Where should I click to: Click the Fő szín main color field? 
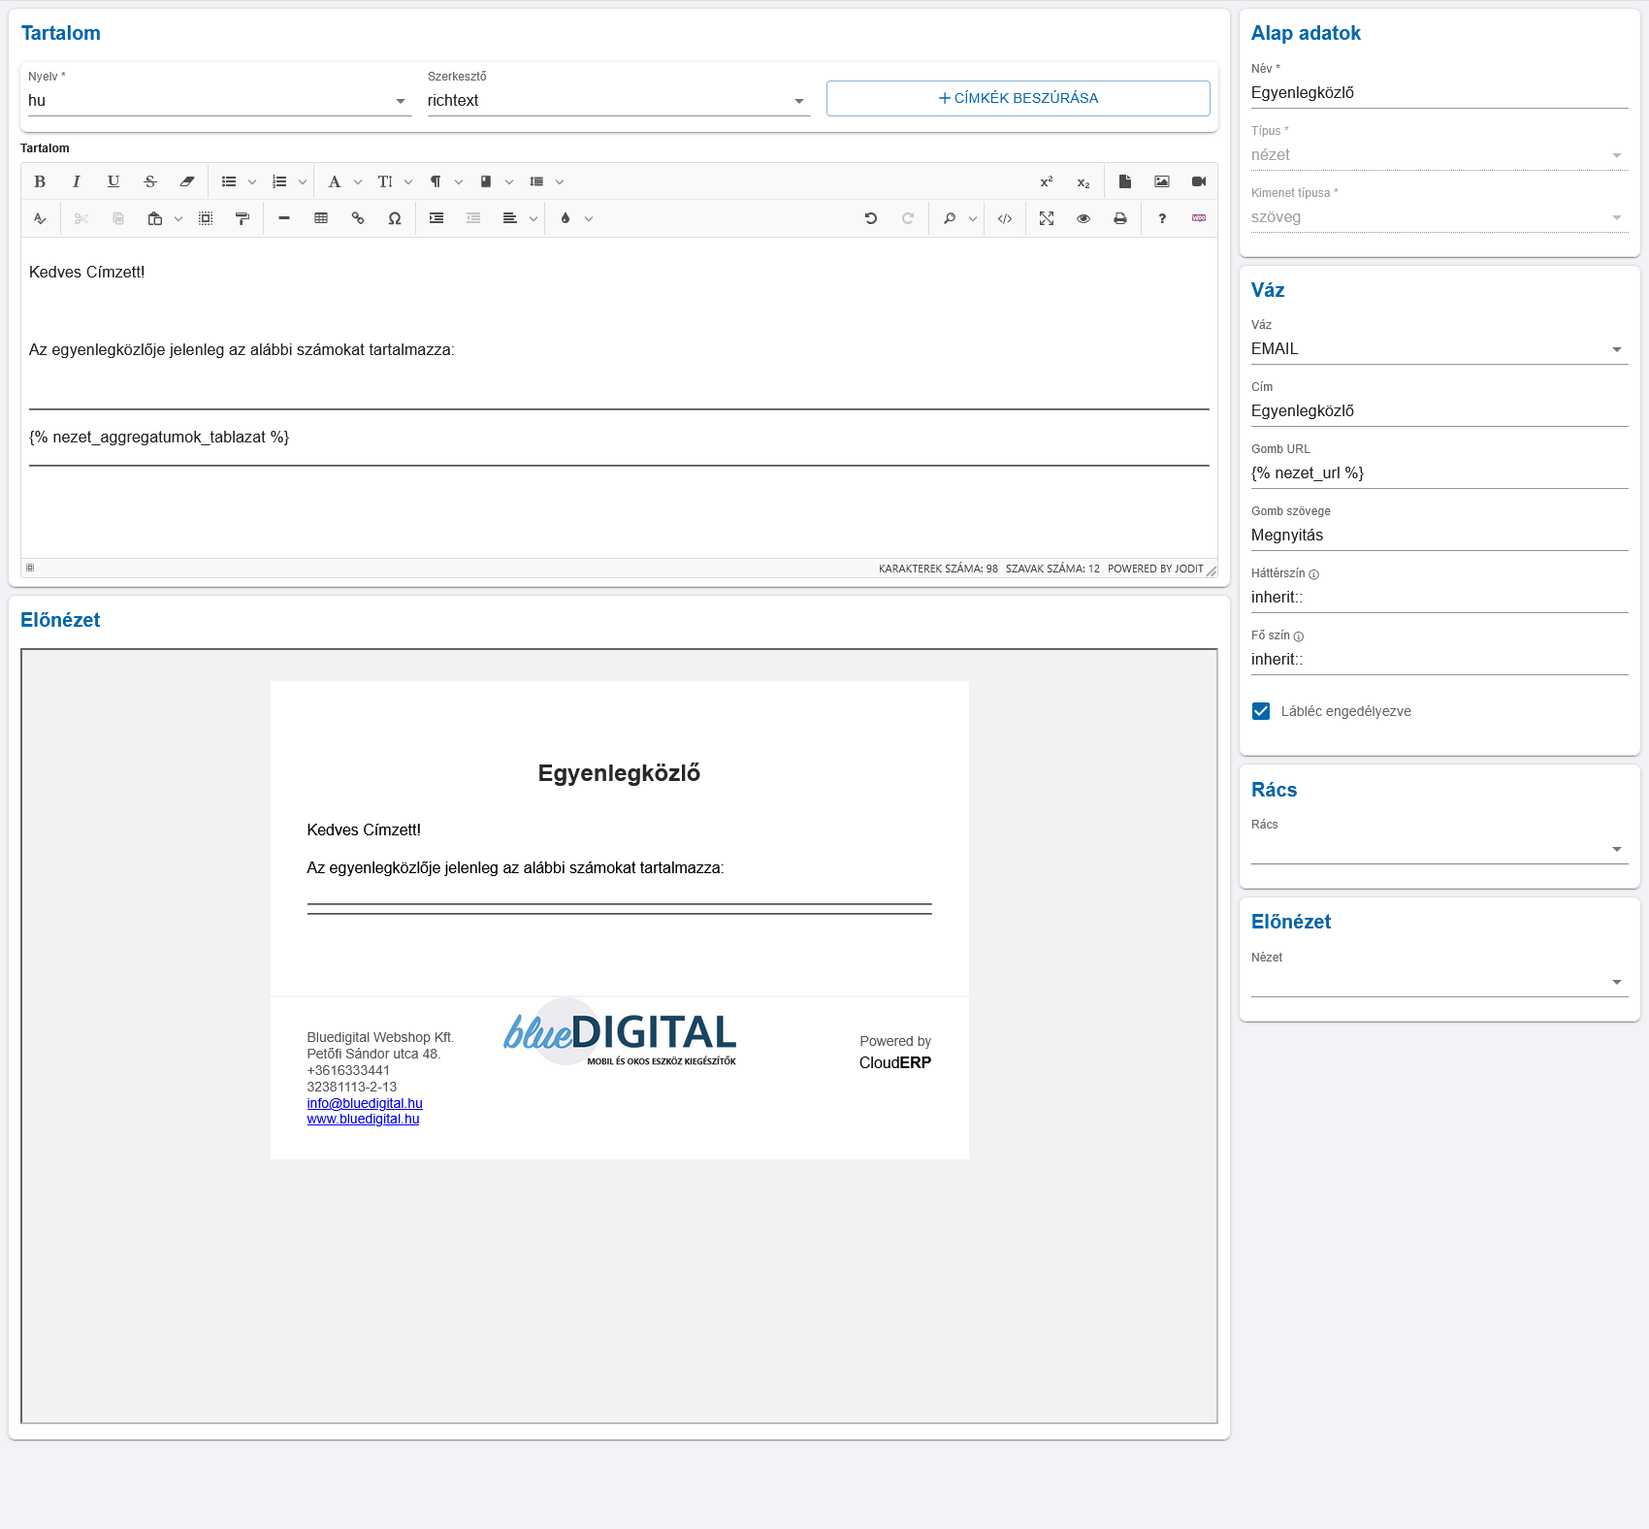tap(1439, 660)
